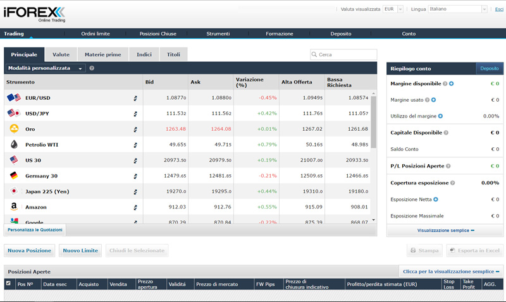The width and height of the screenshot is (506, 302).
Task: Open chart icon for Oro row
Action: click(135, 130)
